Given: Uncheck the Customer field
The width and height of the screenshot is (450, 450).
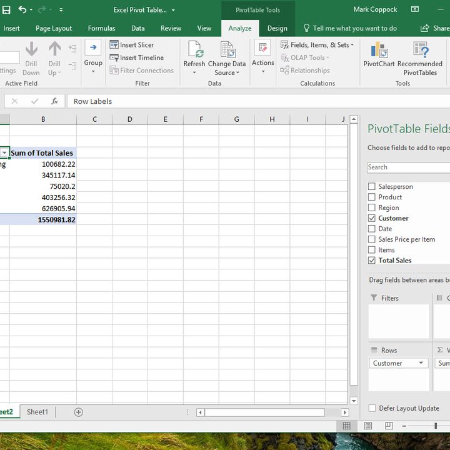Looking at the screenshot, I should [372, 218].
